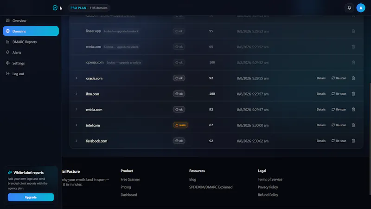Screen dimensions: 371x209
Task: Click the intel.com domain name
Action: [x=93, y=125]
